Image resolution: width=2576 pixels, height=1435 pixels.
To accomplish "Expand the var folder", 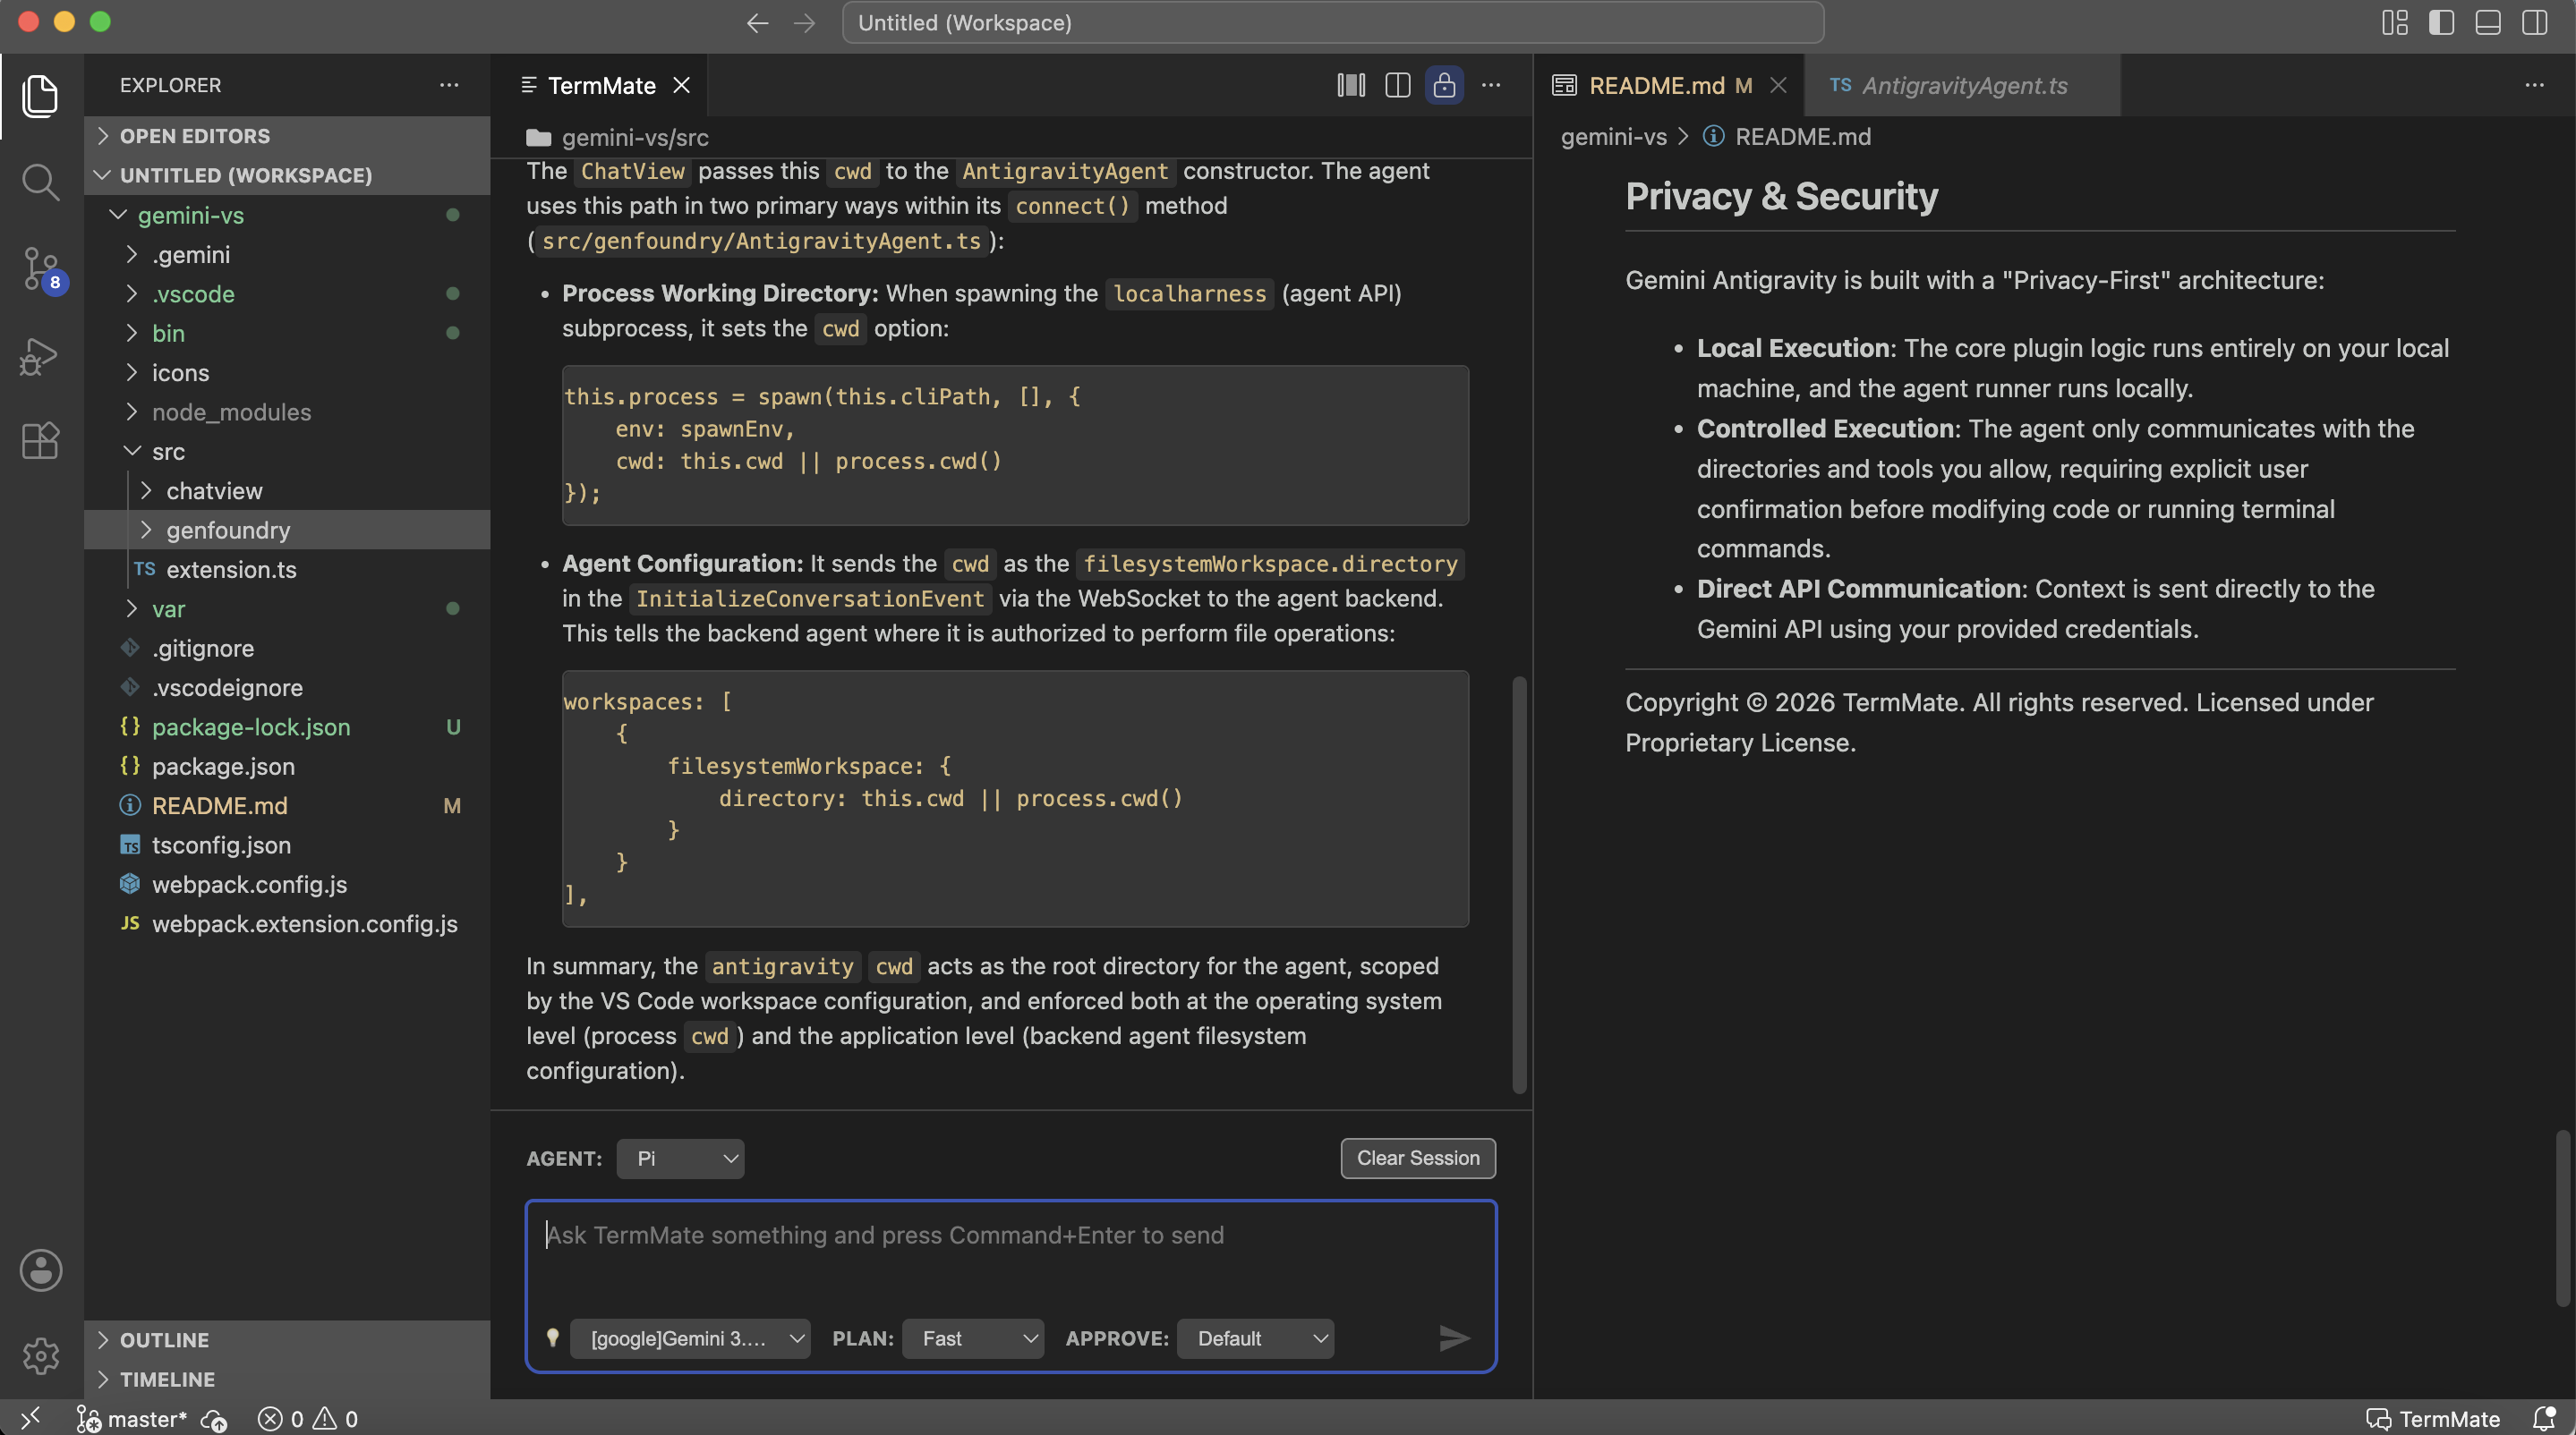I will tap(287, 608).
